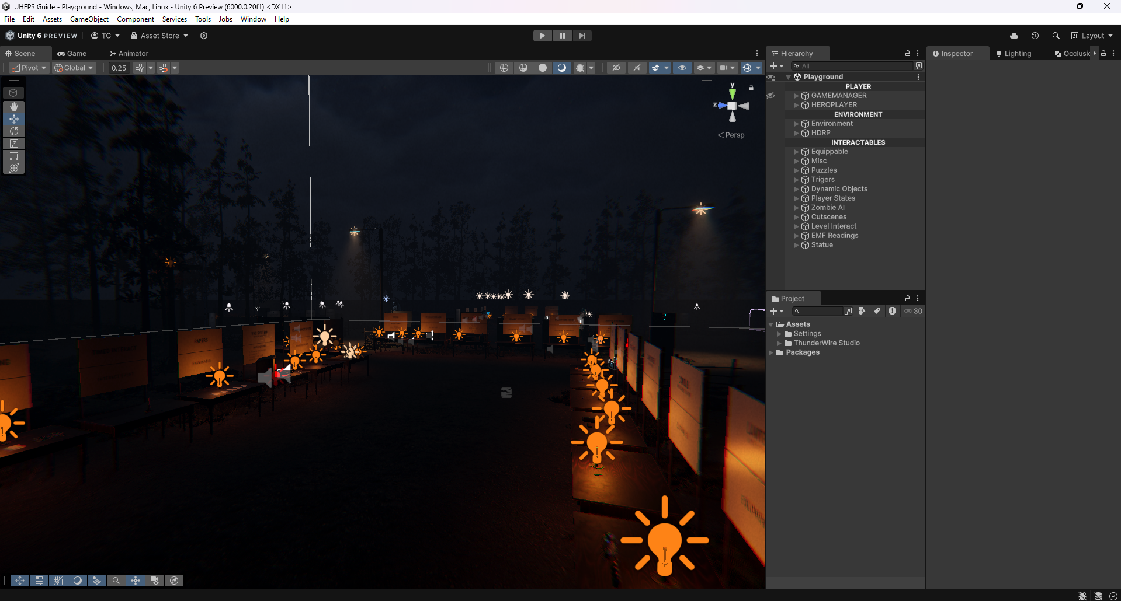Select the Hand view tool
1121x601 pixels.
[x=14, y=106]
